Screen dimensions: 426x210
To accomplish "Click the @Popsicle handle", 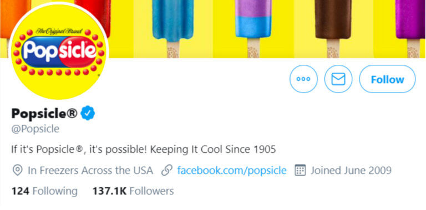I will click(x=35, y=129).
